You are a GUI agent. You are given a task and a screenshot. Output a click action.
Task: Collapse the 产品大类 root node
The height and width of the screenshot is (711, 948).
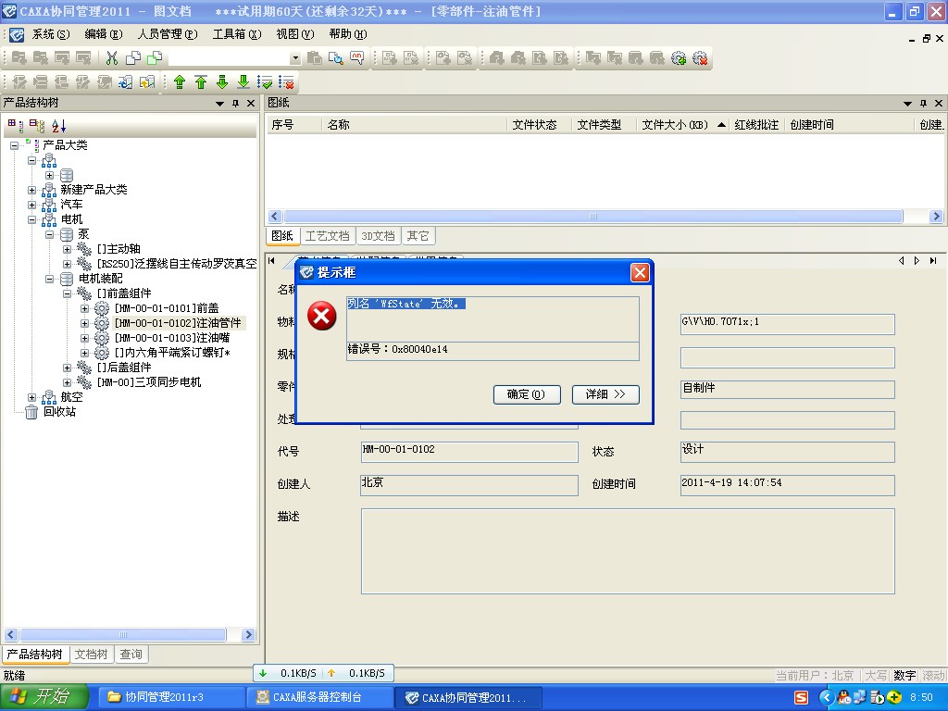[x=15, y=145]
